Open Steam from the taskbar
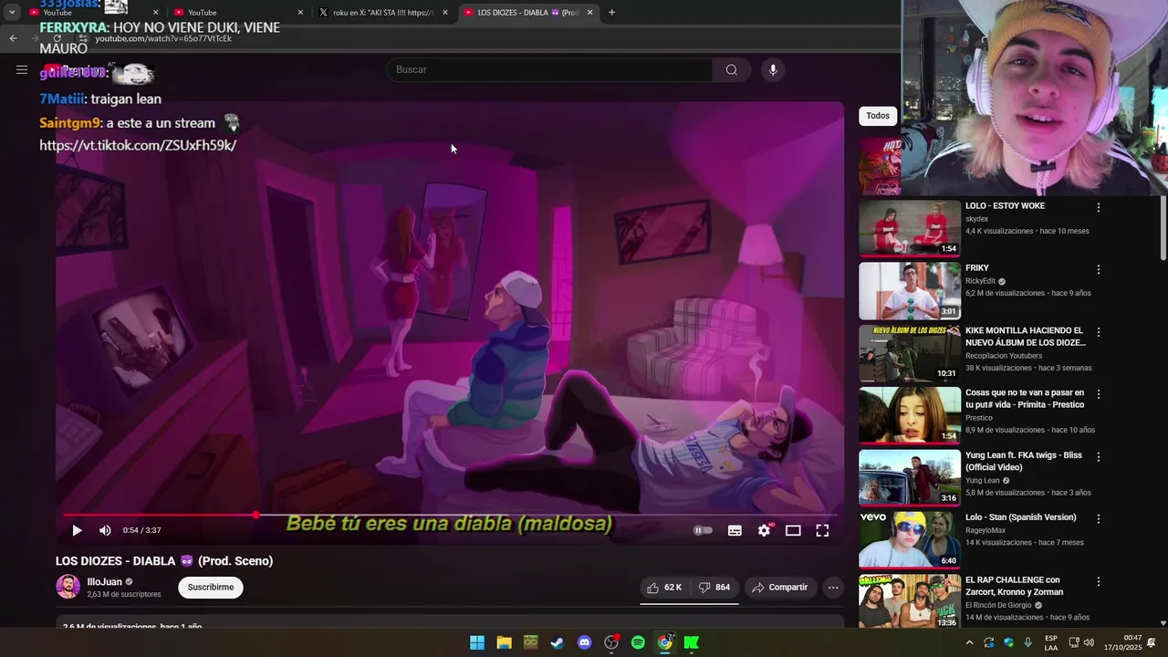Image resolution: width=1168 pixels, height=657 pixels. [558, 642]
